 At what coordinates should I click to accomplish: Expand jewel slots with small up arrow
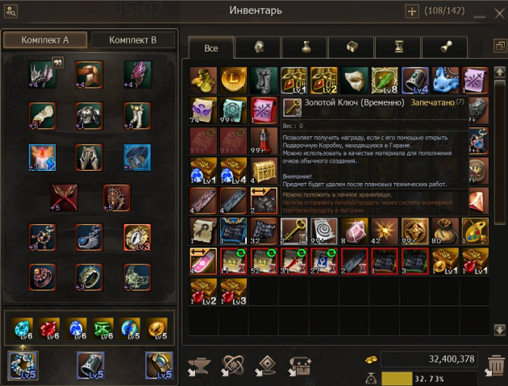tap(23, 348)
